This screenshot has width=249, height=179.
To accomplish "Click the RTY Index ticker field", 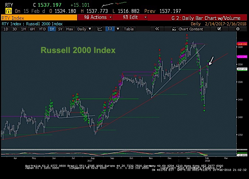I will pos(39,18).
